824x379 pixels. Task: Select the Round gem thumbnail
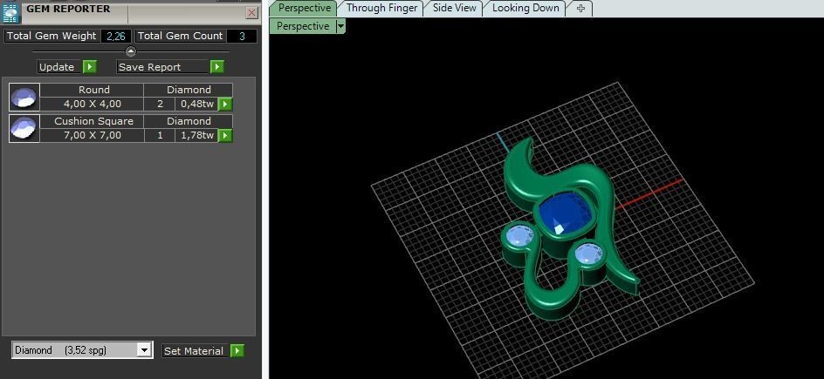[x=24, y=97]
